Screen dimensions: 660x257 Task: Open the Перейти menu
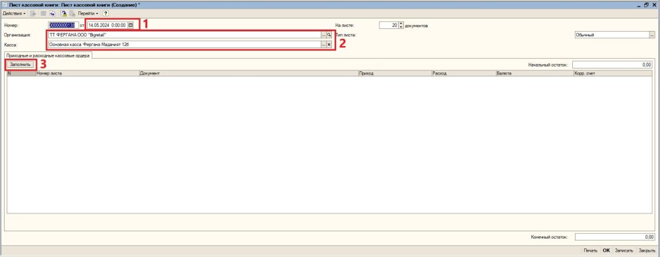pos(88,13)
